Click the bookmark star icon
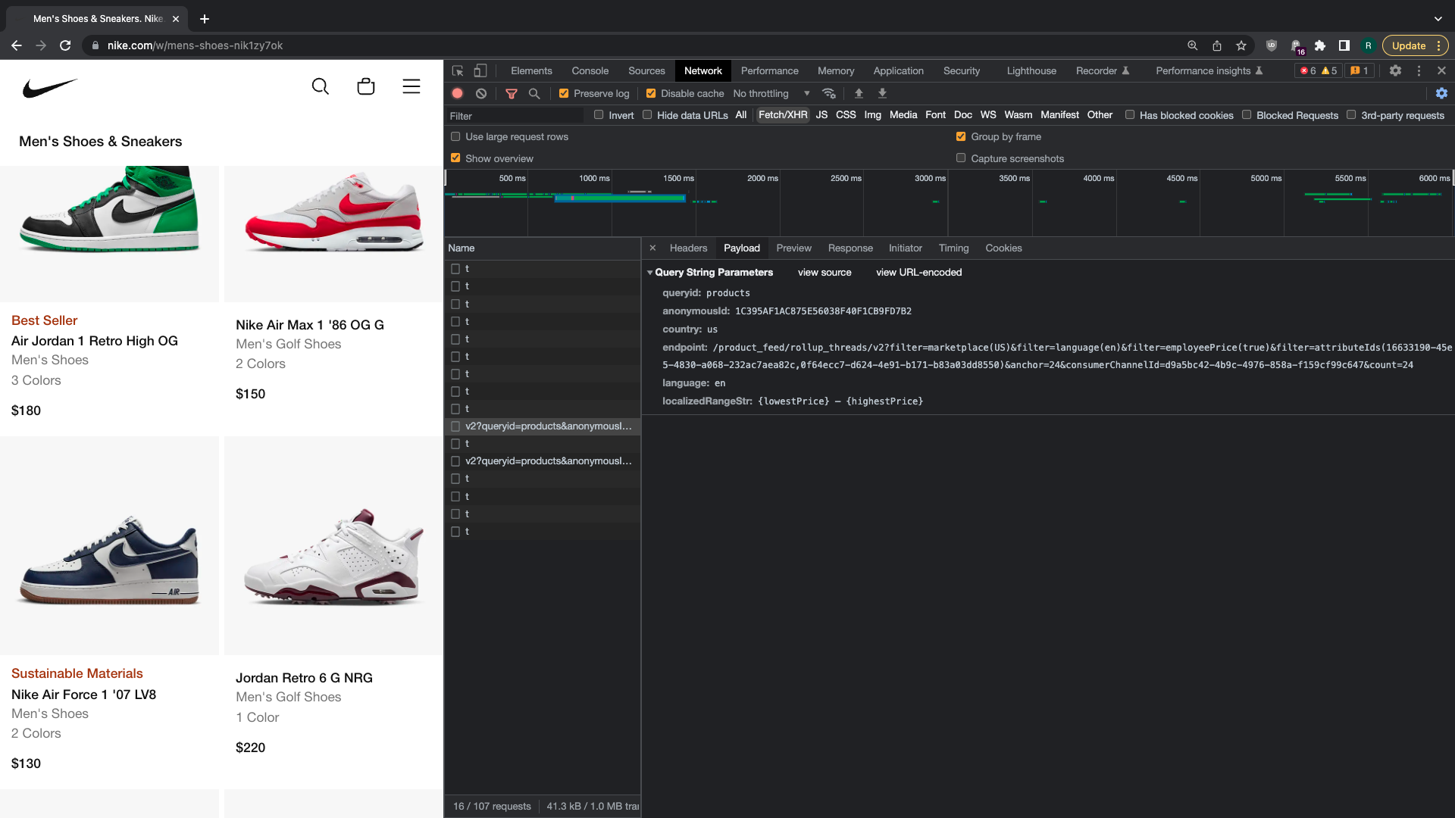This screenshot has width=1455, height=818. click(1241, 45)
